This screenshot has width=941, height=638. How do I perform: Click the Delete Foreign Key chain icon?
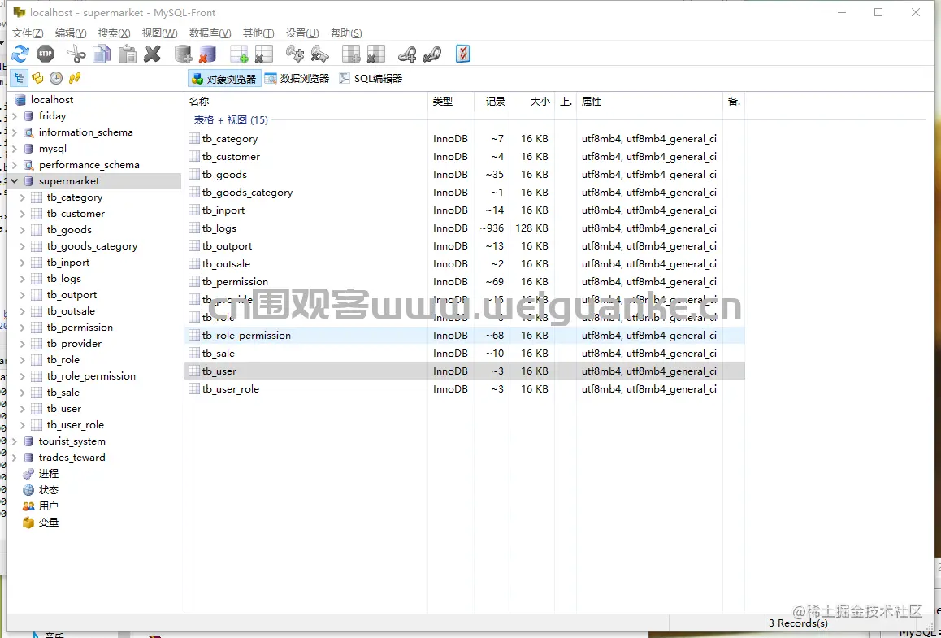(432, 54)
